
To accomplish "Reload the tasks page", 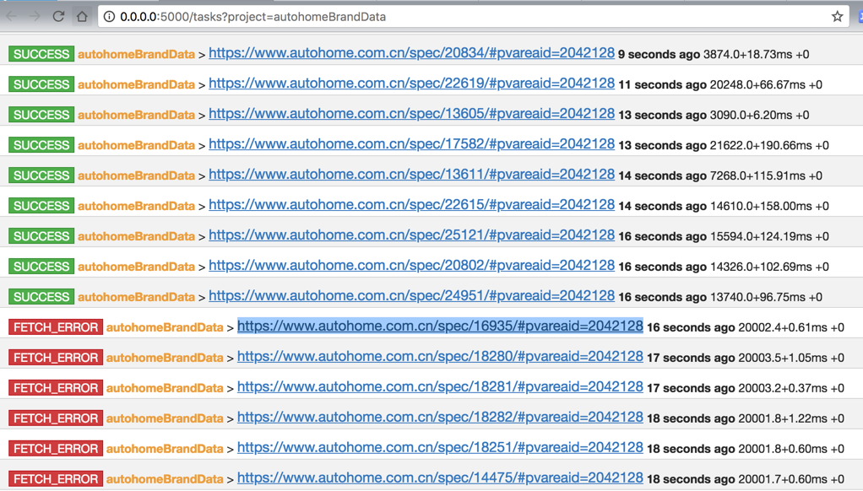I will [x=58, y=17].
